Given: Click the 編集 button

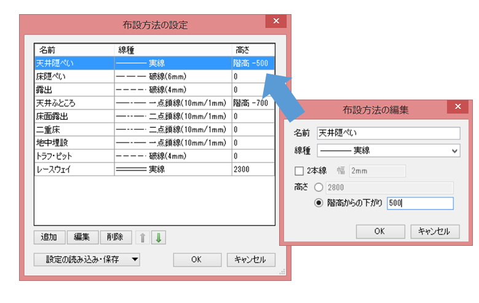Looking at the screenshot, I should [x=82, y=237].
